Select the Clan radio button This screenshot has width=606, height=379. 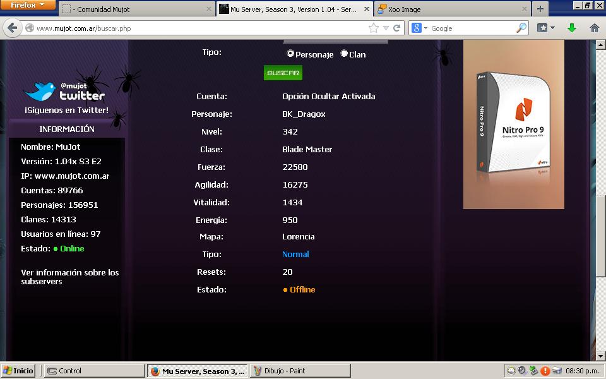click(344, 54)
